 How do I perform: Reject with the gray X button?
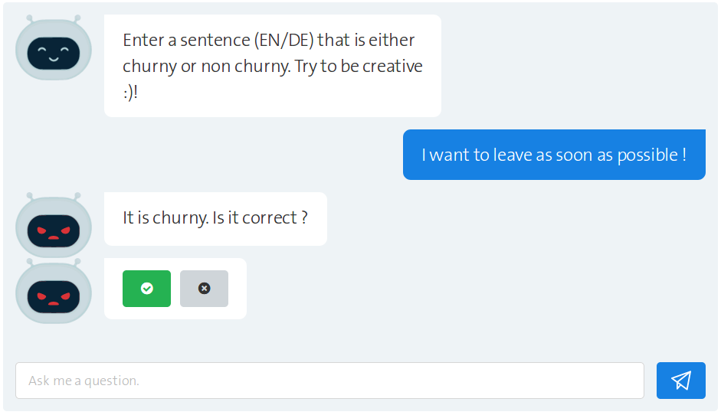(x=204, y=288)
